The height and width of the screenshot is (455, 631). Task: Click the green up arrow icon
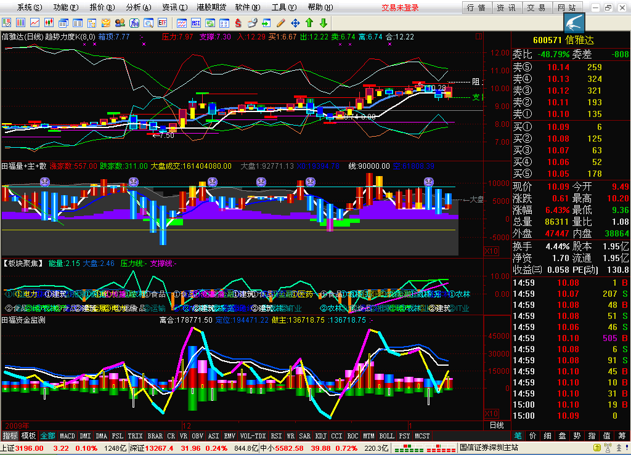tap(309, 23)
